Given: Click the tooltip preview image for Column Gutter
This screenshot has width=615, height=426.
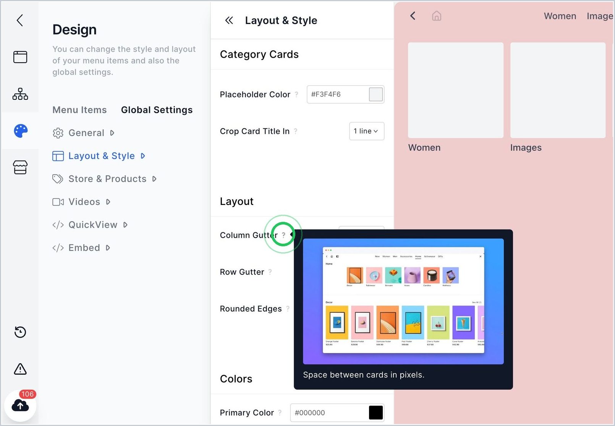Looking at the screenshot, I should point(403,301).
